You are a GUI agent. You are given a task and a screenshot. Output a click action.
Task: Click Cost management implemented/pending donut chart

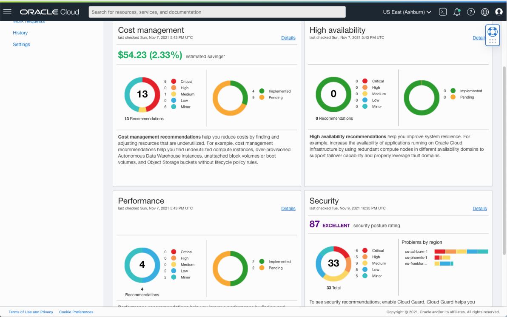[230, 98]
